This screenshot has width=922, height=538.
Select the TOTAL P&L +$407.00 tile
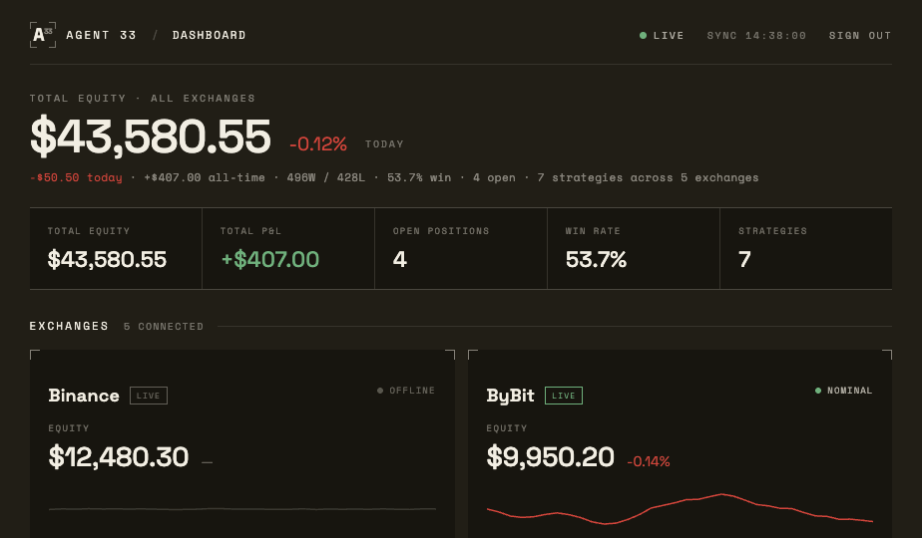click(x=288, y=248)
